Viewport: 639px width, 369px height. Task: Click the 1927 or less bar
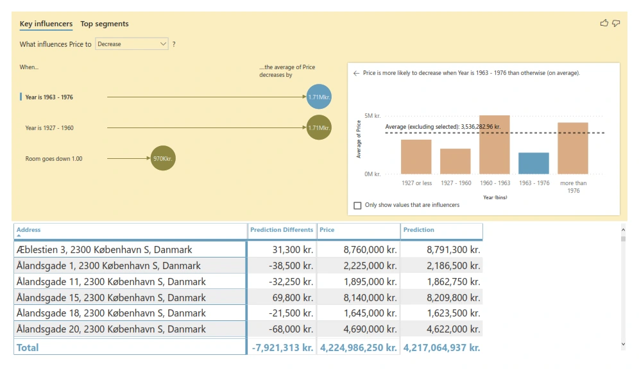[416, 156]
